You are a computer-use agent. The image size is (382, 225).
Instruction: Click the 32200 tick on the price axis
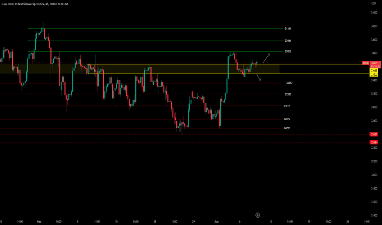[x=374, y=161]
